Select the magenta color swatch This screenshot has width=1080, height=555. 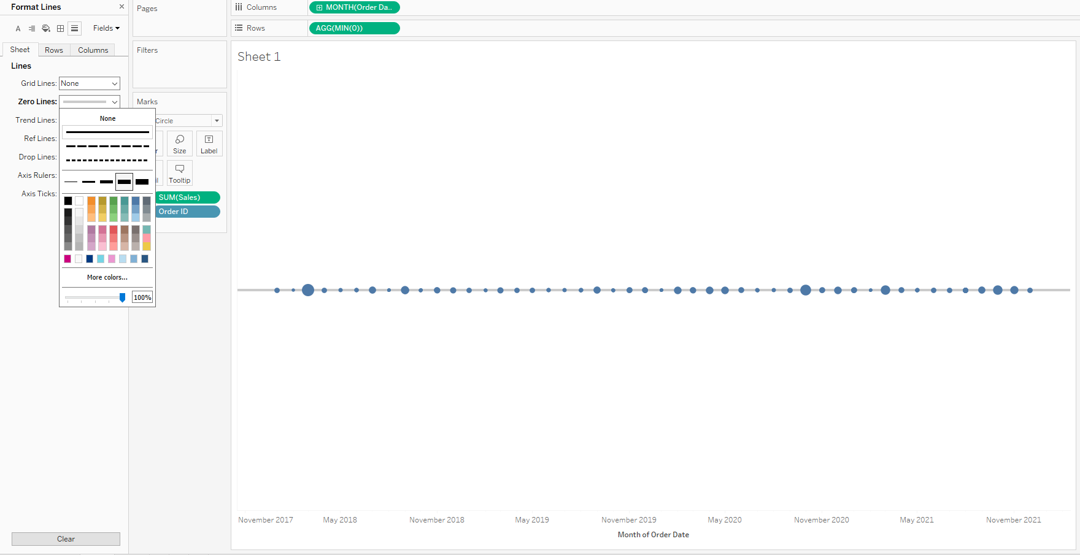(67, 259)
